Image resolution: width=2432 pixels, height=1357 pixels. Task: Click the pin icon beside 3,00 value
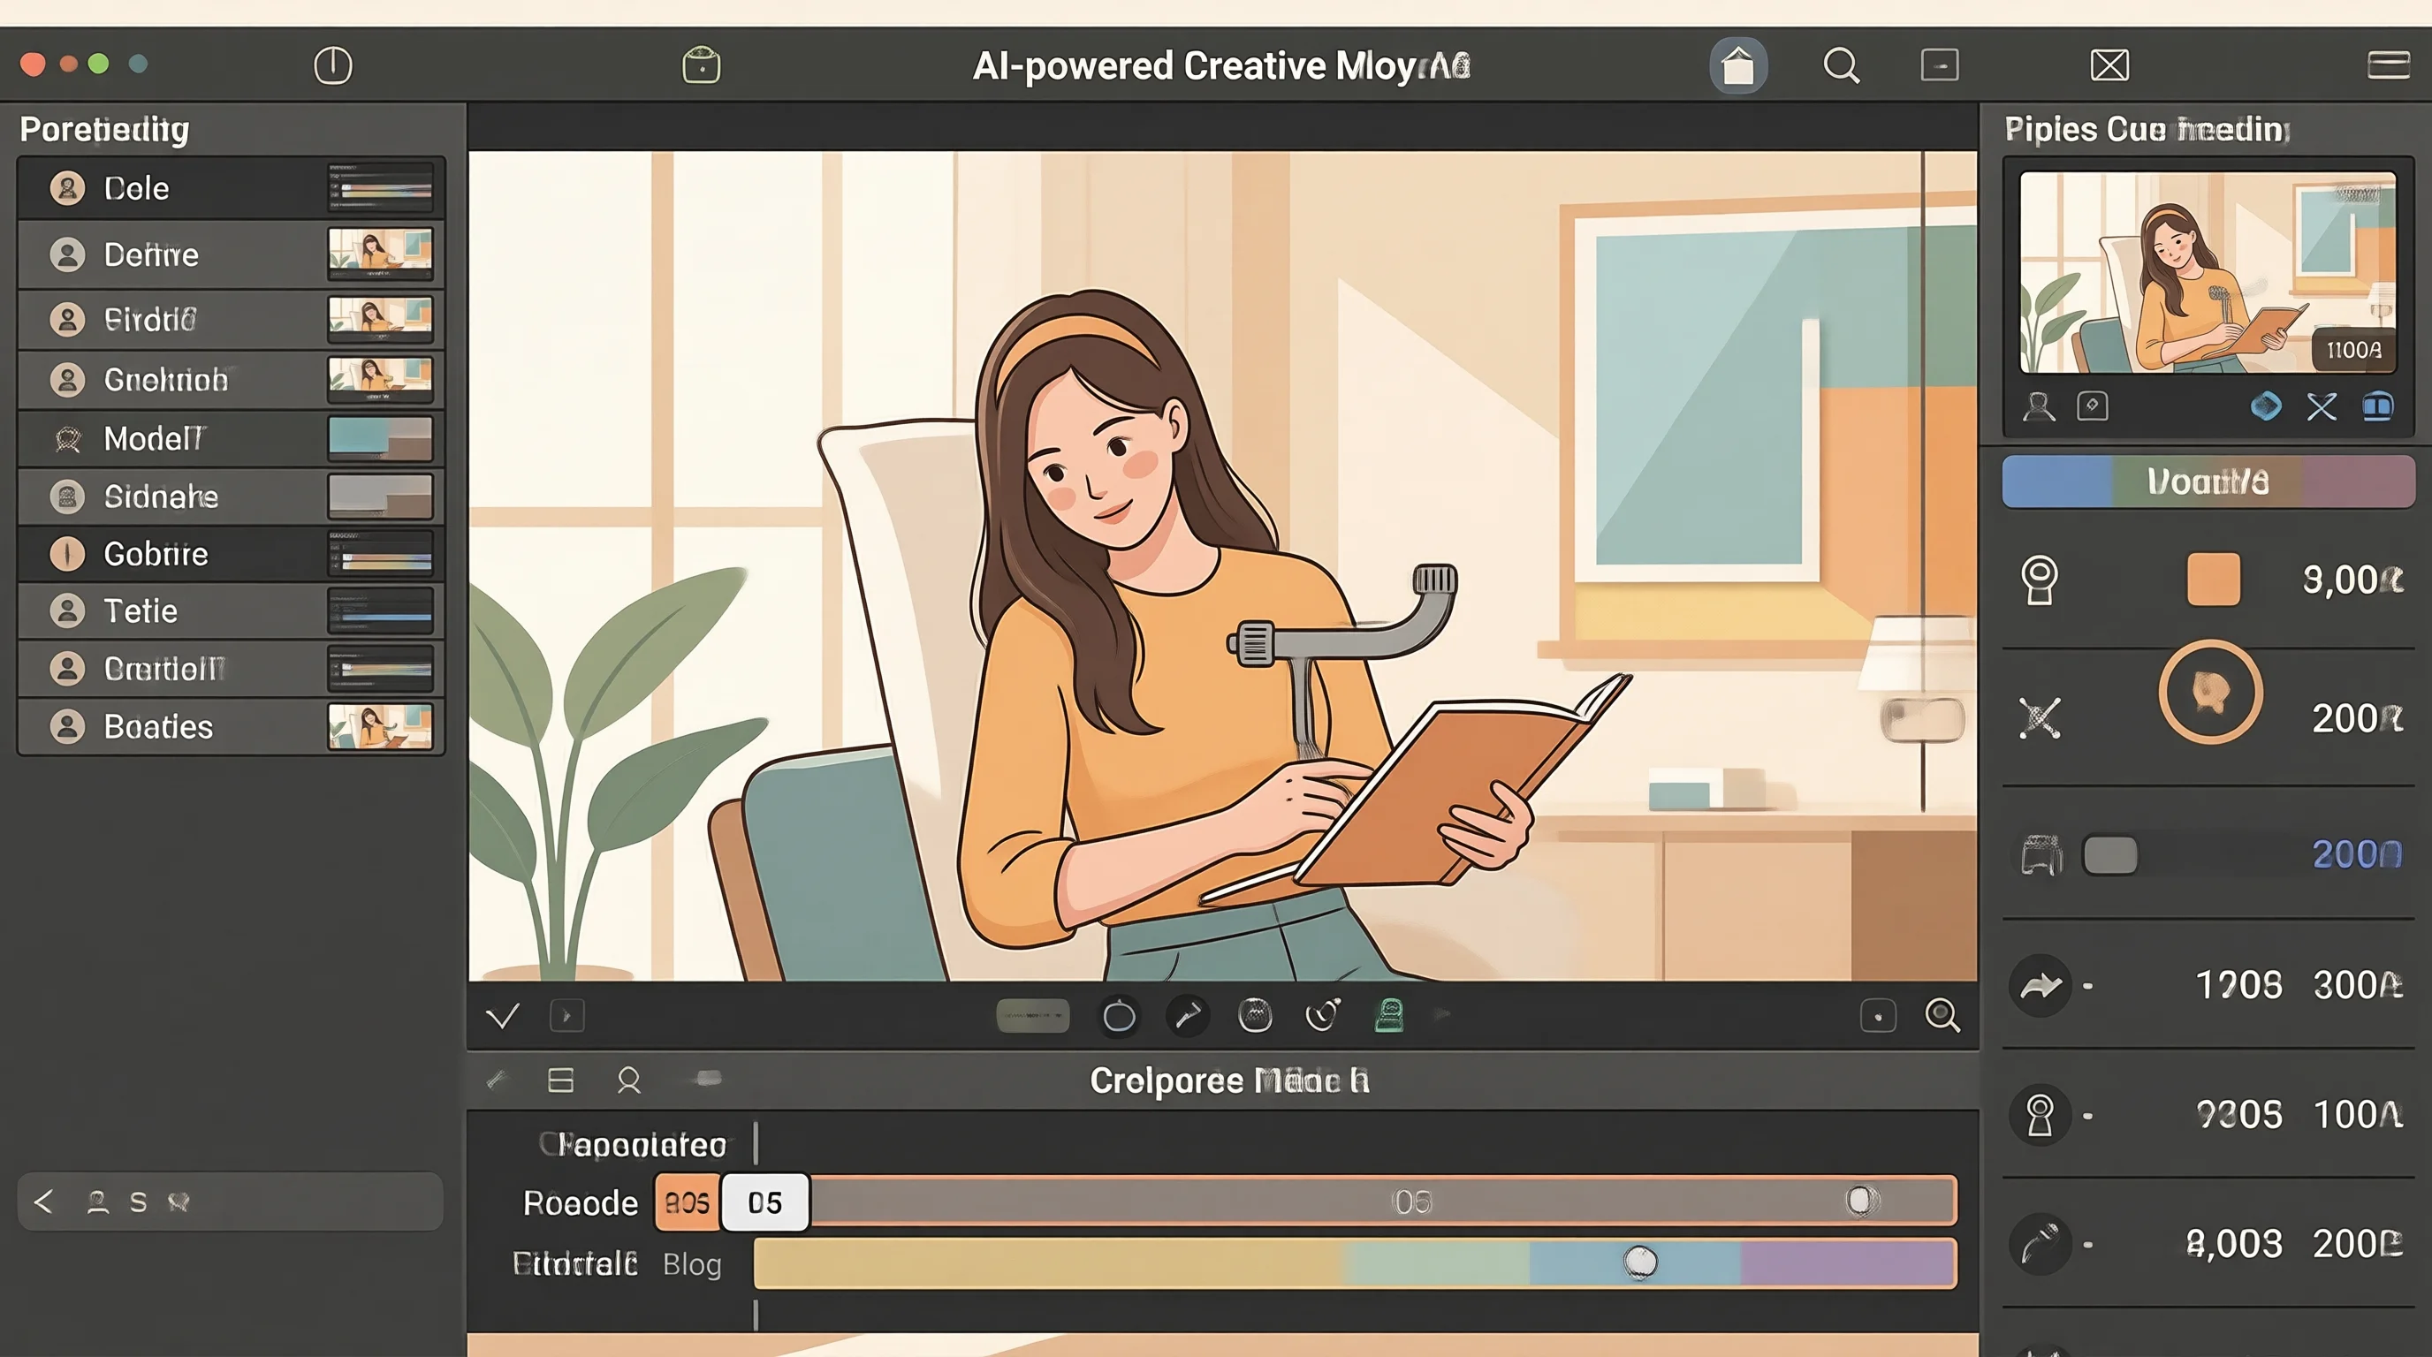(2040, 580)
